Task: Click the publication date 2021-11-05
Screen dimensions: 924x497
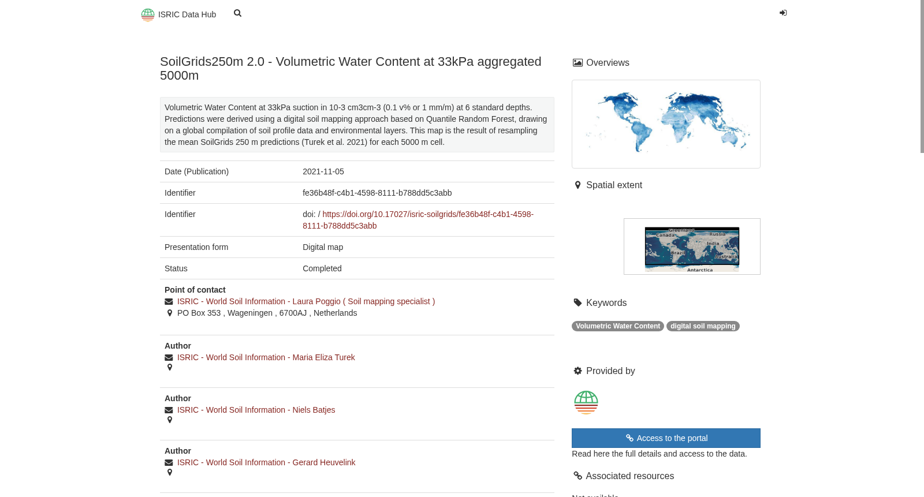Action: click(323, 171)
